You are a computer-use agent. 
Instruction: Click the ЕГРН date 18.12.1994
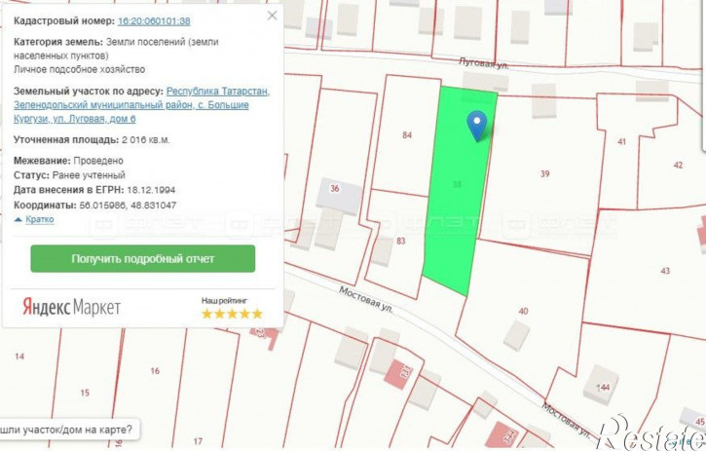pos(151,190)
